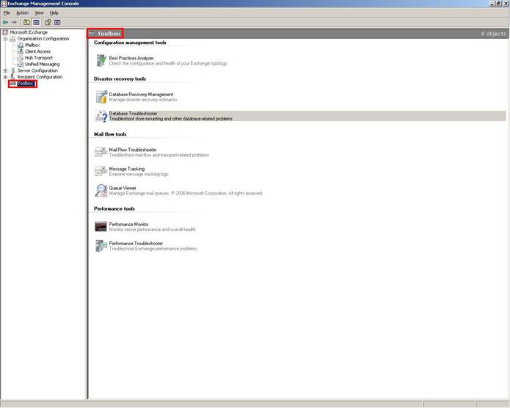This screenshot has width=510, height=408.
Task: Click the Server Configuration server icon
Action: 12,70
